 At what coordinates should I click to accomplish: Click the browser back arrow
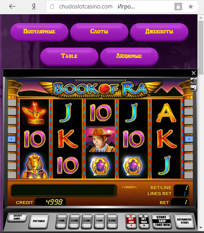pyautogui.click(x=12, y=7)
